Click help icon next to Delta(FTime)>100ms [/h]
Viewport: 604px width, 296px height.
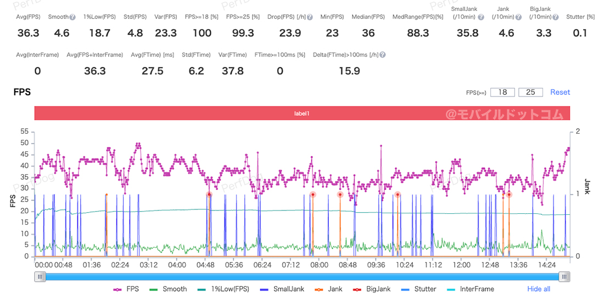382,55
